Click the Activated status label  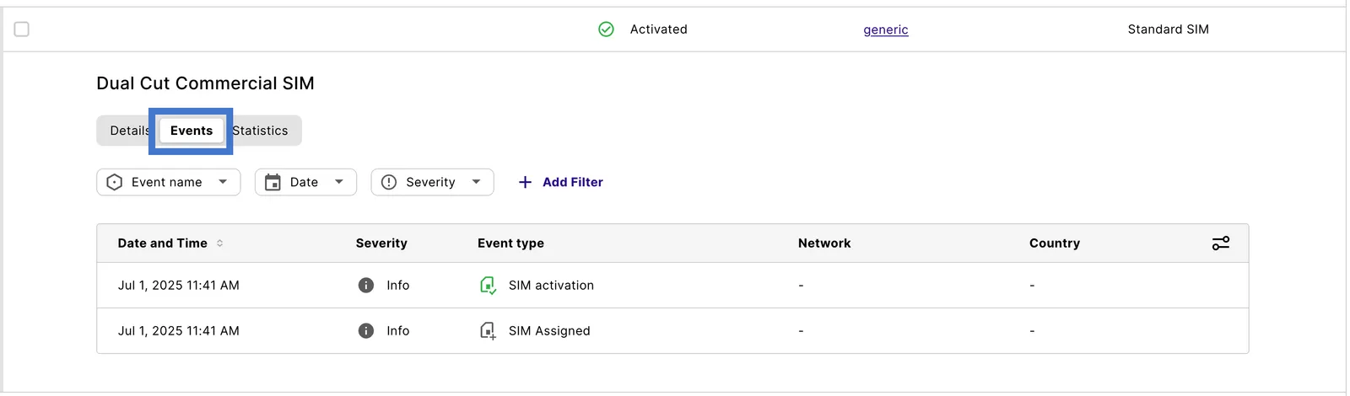(659, 29)
